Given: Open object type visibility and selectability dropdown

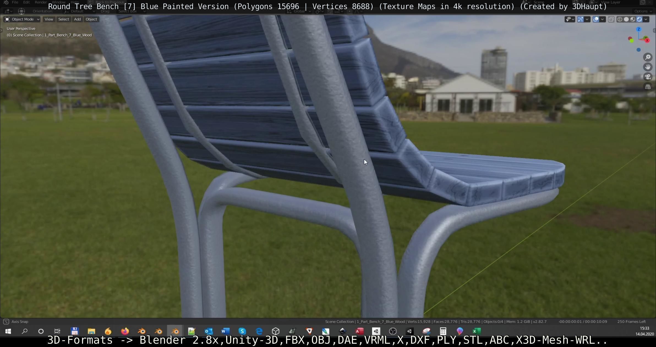Looking at the screenshot, I should point(570,19).
